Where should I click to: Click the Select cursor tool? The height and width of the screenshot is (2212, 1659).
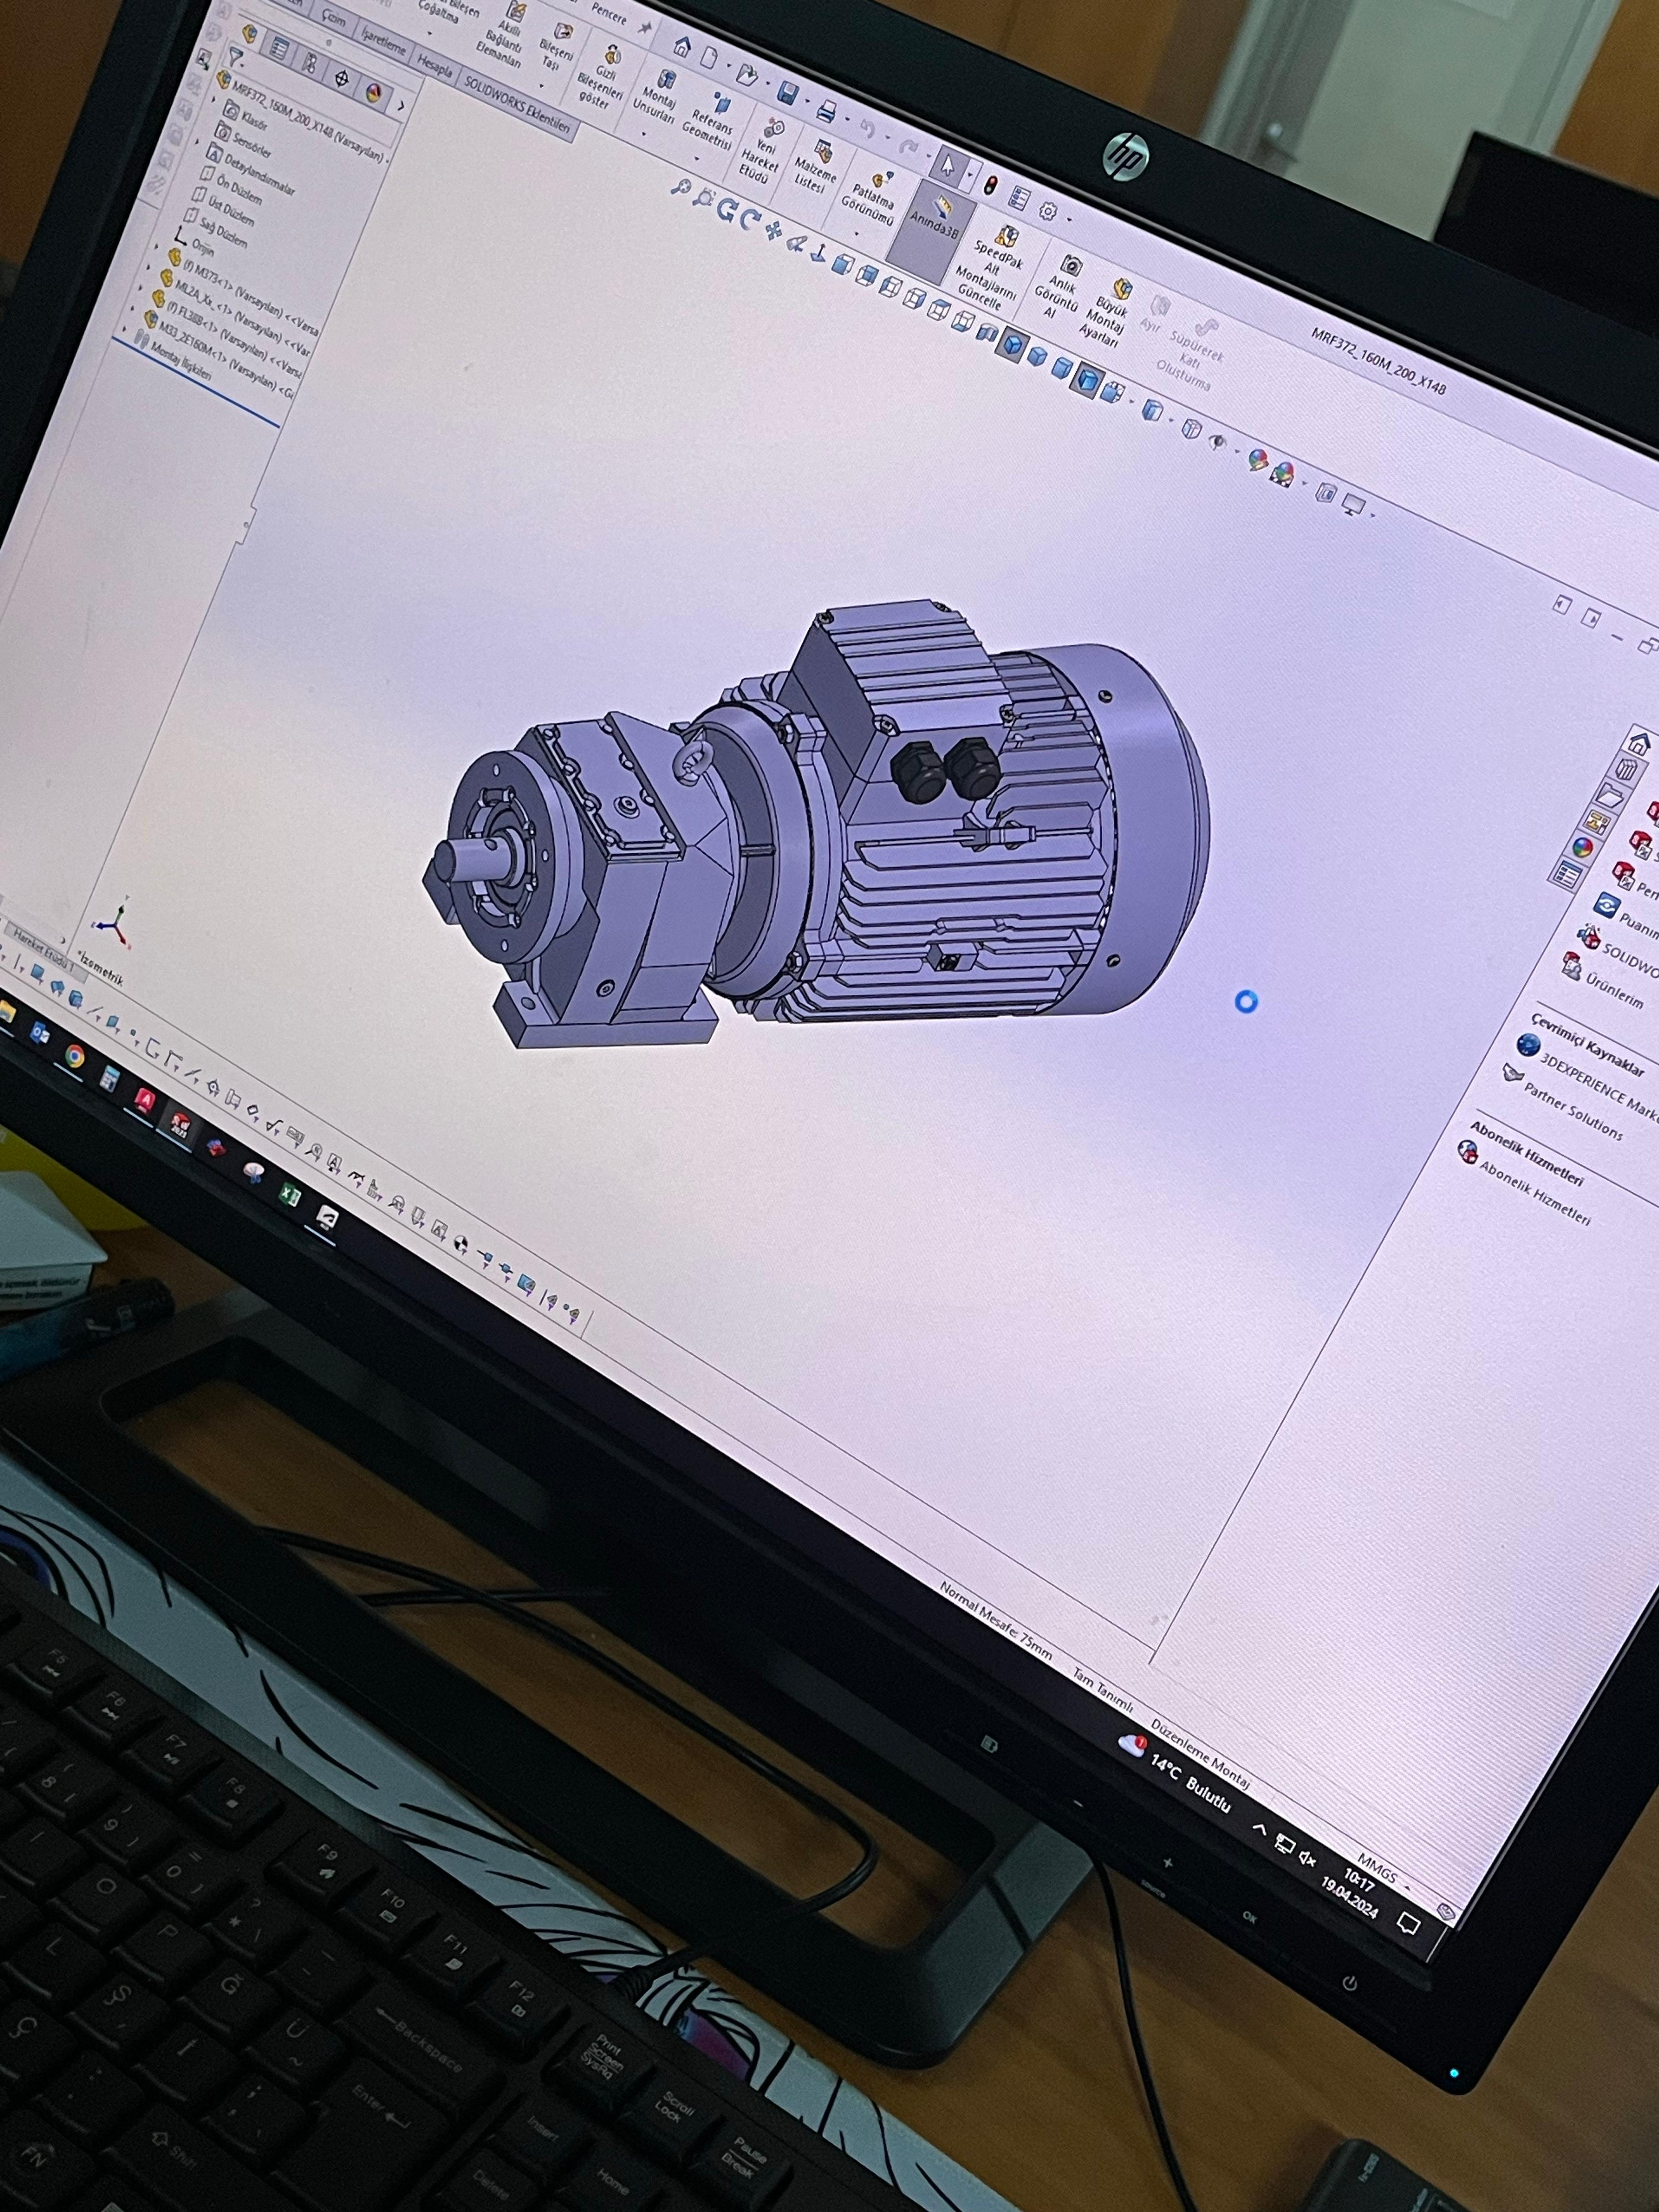947,162
